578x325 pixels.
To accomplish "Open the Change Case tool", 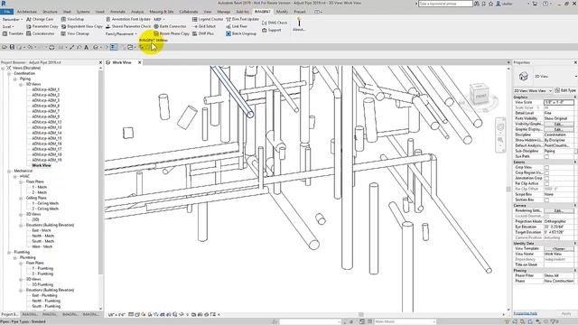I will pos(40,19).
